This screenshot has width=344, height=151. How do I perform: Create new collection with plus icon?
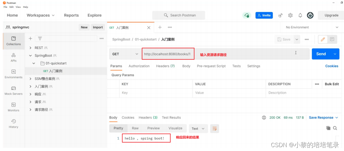coord(30,39)
